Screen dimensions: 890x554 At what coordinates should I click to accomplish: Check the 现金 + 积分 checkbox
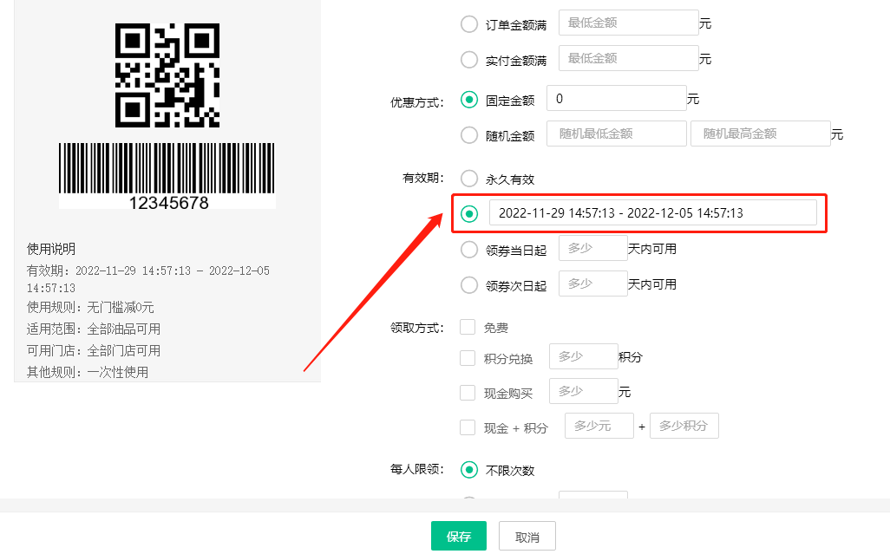[468, 427]
